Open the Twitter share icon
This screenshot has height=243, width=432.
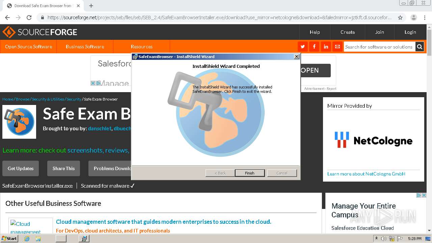pyautogui.click(x=302, y=47)
